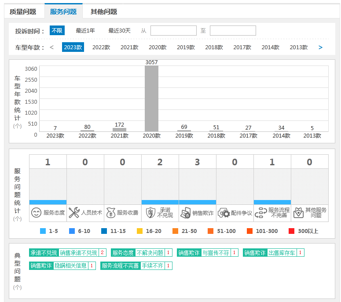
Task: Switch to the 质量问题 tab
Action: click(23, 12)
